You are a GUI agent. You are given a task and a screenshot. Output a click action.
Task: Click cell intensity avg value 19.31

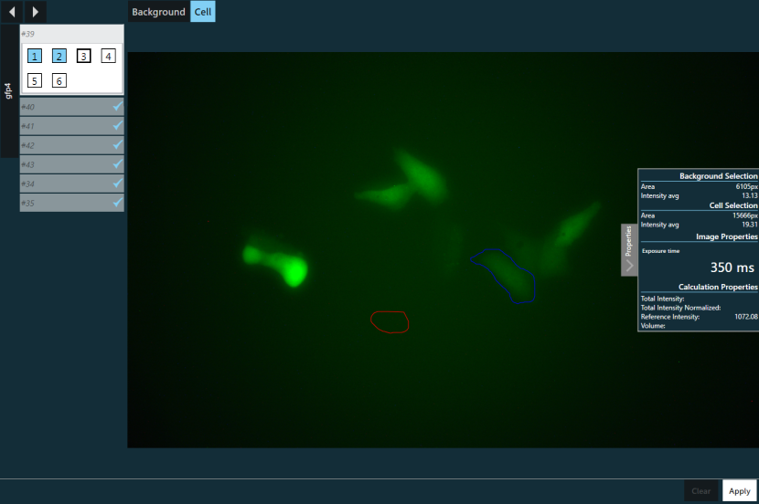pos(749,225)
